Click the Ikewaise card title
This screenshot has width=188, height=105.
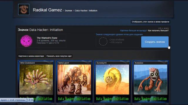click(139, 63)
